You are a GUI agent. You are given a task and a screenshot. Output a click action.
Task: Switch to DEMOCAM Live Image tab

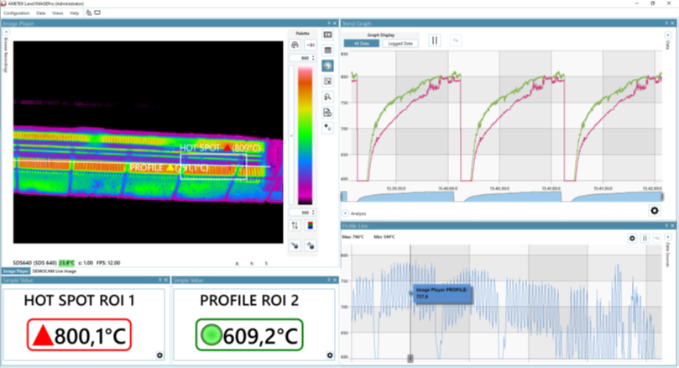click(55, 271)
